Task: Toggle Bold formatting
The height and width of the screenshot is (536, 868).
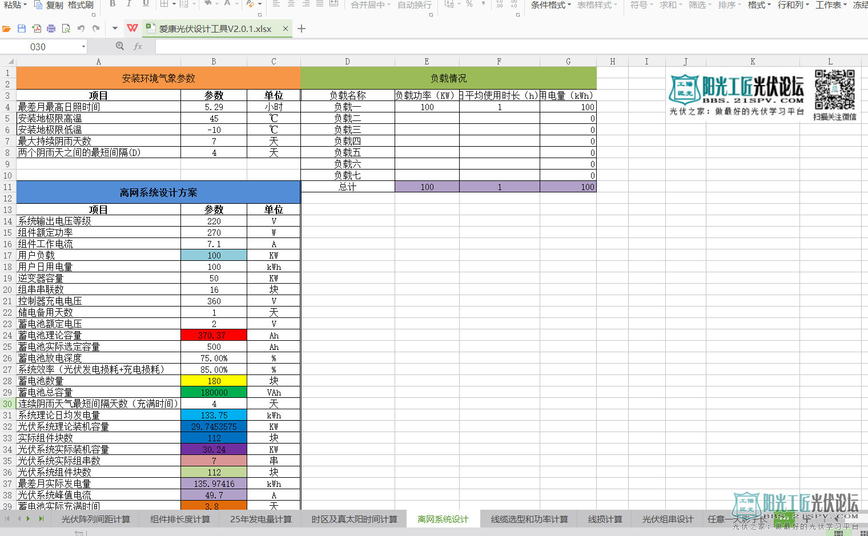Action: (x=112, y=4)
